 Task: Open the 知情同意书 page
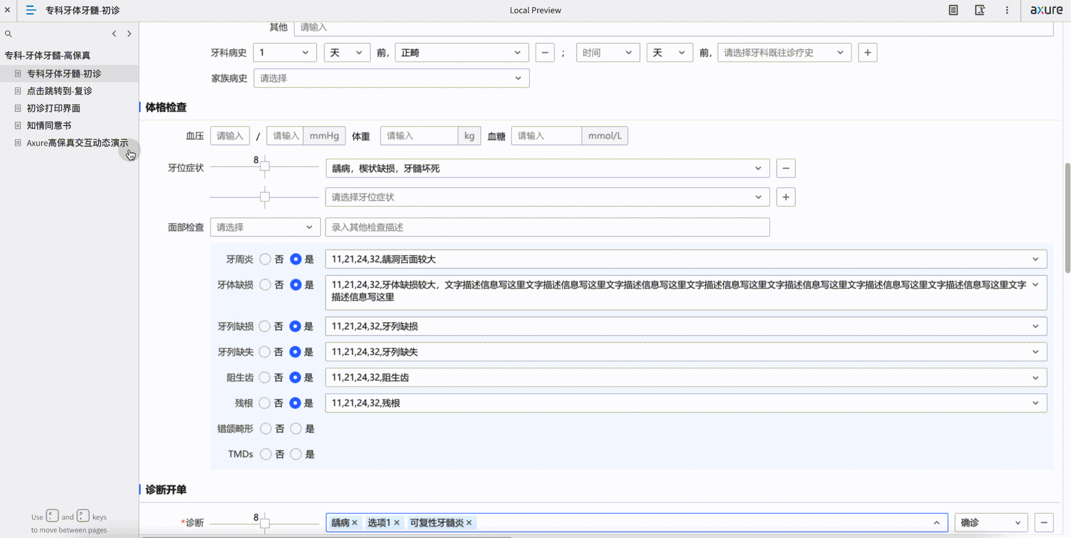[x=48, y=125]
